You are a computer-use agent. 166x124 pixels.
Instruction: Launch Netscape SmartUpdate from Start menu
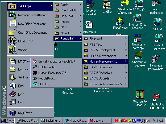click(30, 15)
